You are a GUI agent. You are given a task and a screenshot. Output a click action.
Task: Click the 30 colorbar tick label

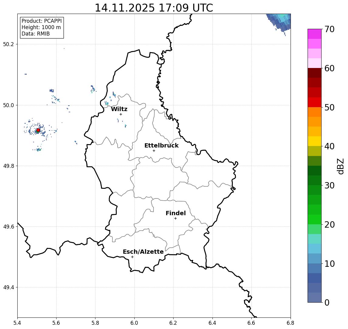click(329, 185)
